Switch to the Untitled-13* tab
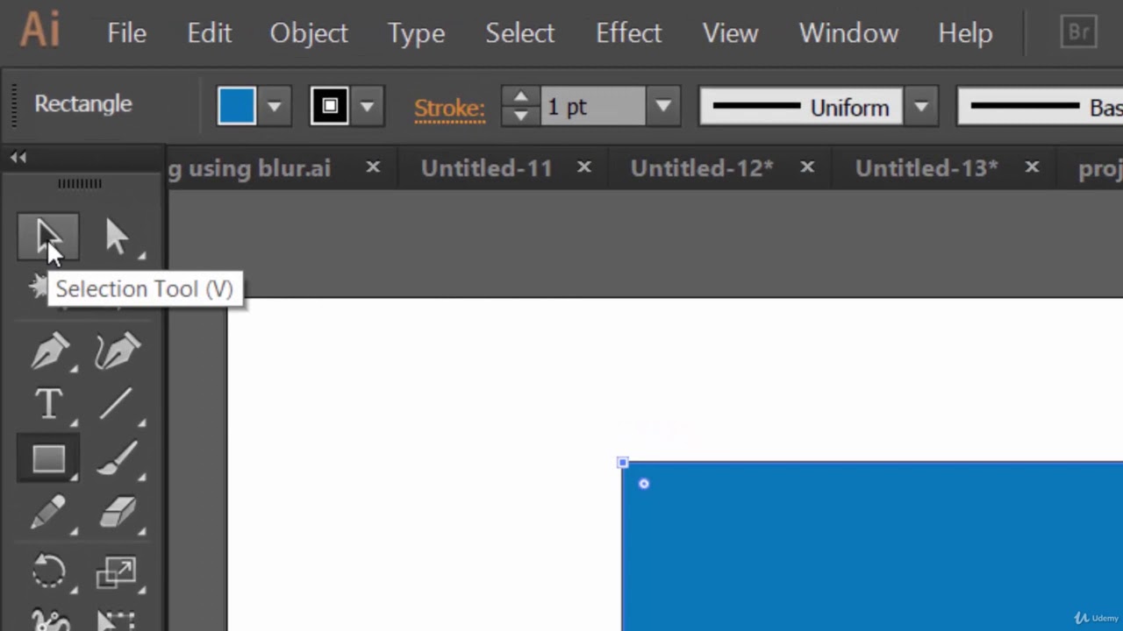The height and width of the screenshot is (631, 1123). tap(926, 168)
